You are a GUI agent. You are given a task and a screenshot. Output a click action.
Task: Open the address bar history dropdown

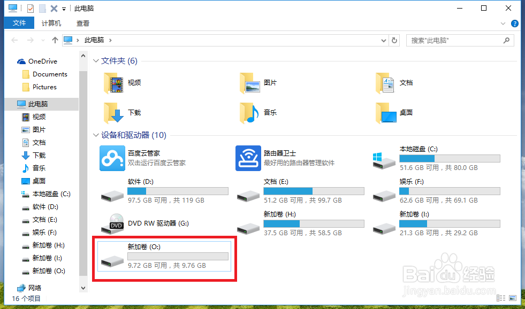click(x=384, y=41)
